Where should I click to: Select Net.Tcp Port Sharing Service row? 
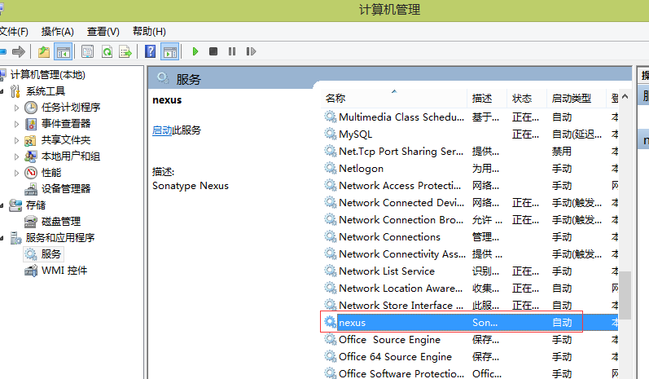coord(470,152)
